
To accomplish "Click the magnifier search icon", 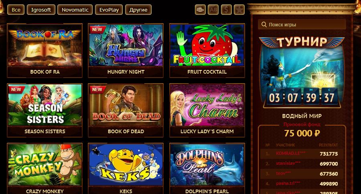I will tap(264, 24).
